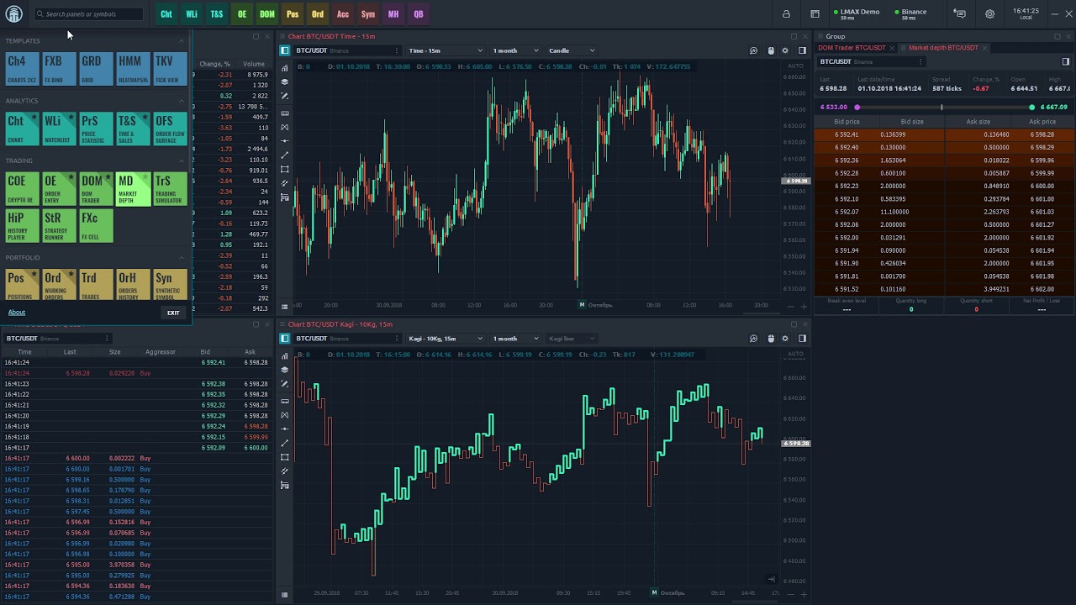Select the rectangle drawing tool on the Kagi chart
Image resolution: width=1076 pixels, height=605 pixels.
(285, 457)
